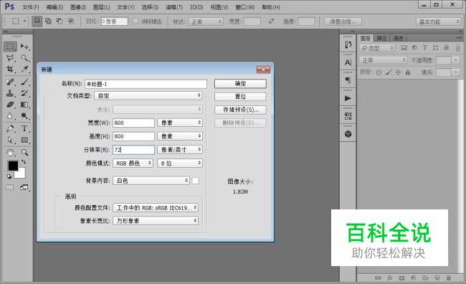Switch to the 通道 channels tab
Viewport: 466px width, 284px height.
[398, 38]
